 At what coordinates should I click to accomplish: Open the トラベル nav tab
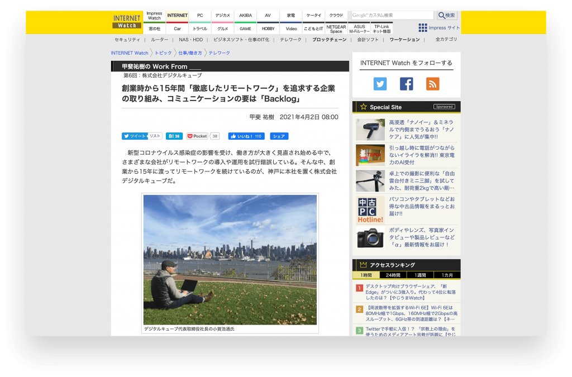coord(200,28)
